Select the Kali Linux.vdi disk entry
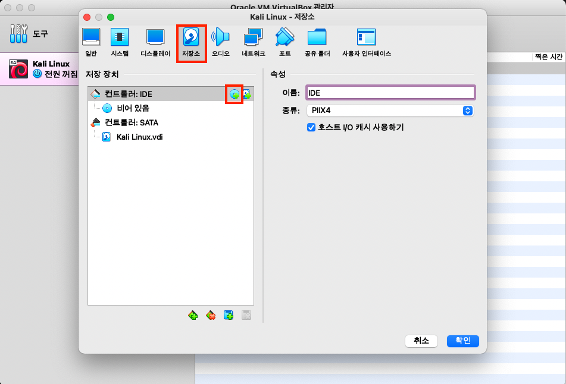This screenshot has height=384, width=566. point(171,137)
